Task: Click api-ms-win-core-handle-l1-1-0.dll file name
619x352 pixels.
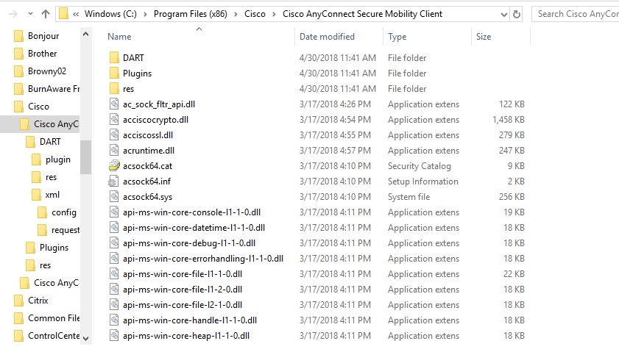Action: pyautogui.click(x=190, y=320)
